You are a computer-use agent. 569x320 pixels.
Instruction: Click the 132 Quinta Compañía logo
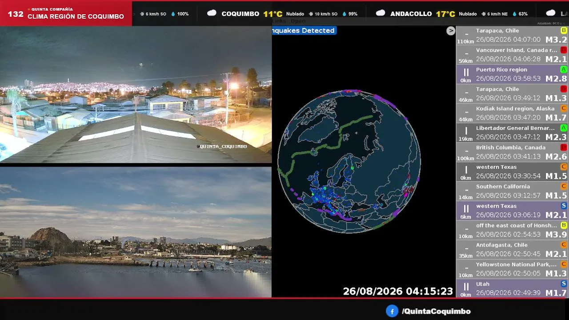(15, 14)
